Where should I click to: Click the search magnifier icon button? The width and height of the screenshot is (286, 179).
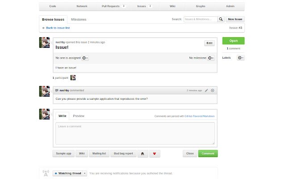[221, 19]
